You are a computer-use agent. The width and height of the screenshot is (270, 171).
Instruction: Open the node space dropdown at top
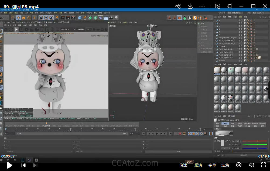click(x=235, y=13)
